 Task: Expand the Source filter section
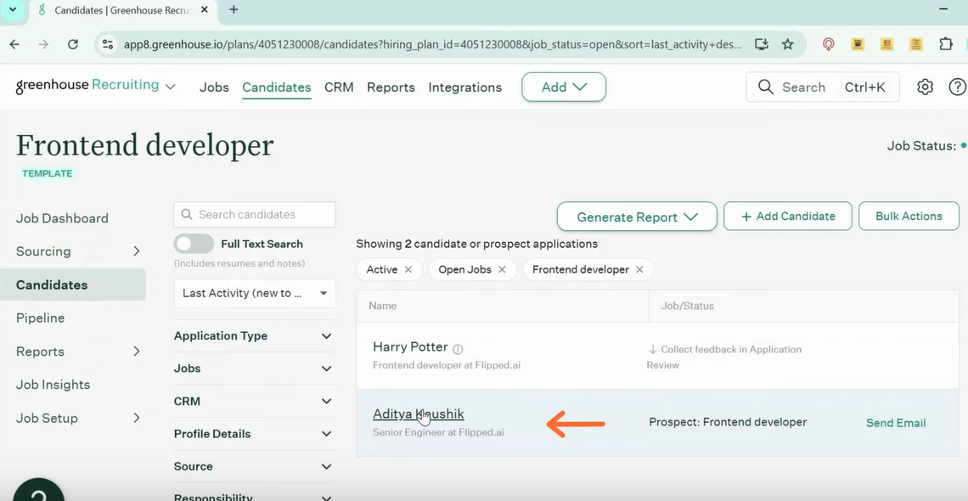point(255,466)
